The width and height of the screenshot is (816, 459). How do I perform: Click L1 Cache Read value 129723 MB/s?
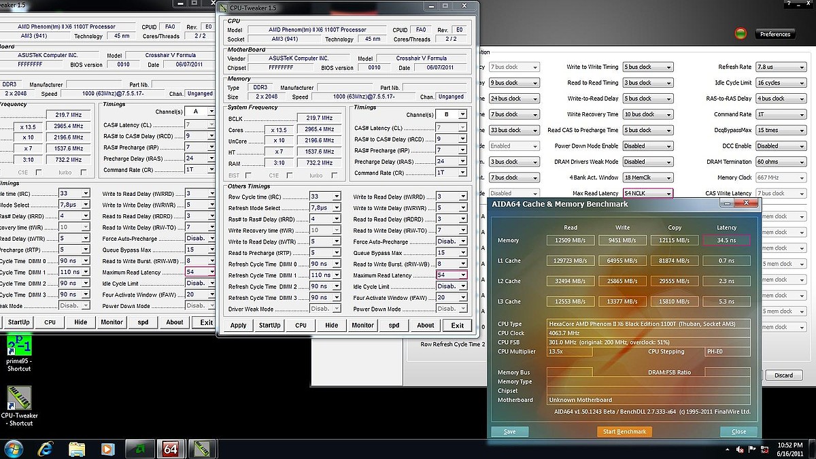(x=571, y=260)
